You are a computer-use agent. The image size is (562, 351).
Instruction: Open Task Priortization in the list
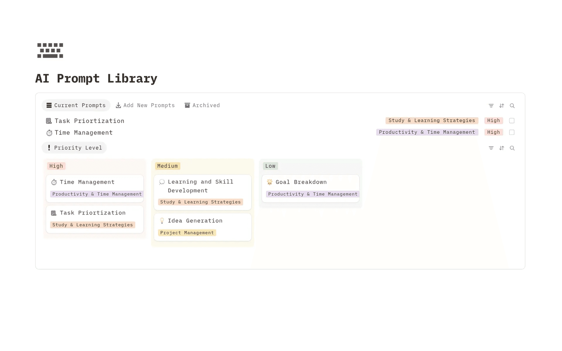tap(90, 121)
